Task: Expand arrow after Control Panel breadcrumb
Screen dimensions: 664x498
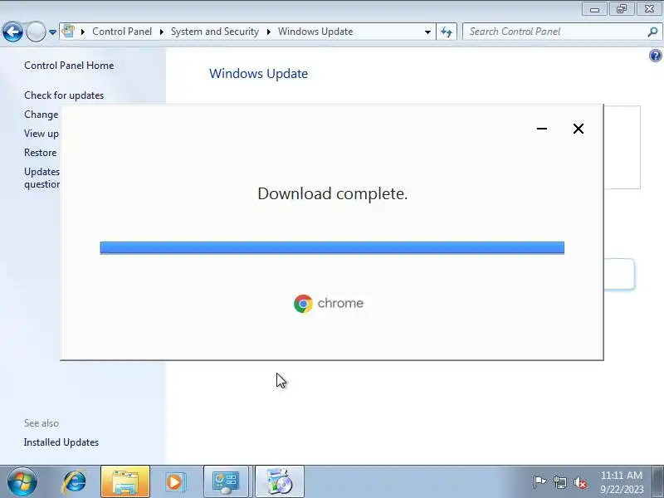Action: pyautogui.click(x=161, y=32)
